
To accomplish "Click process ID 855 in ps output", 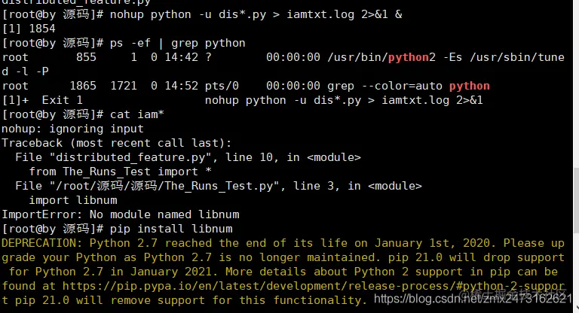I will 86,57.
